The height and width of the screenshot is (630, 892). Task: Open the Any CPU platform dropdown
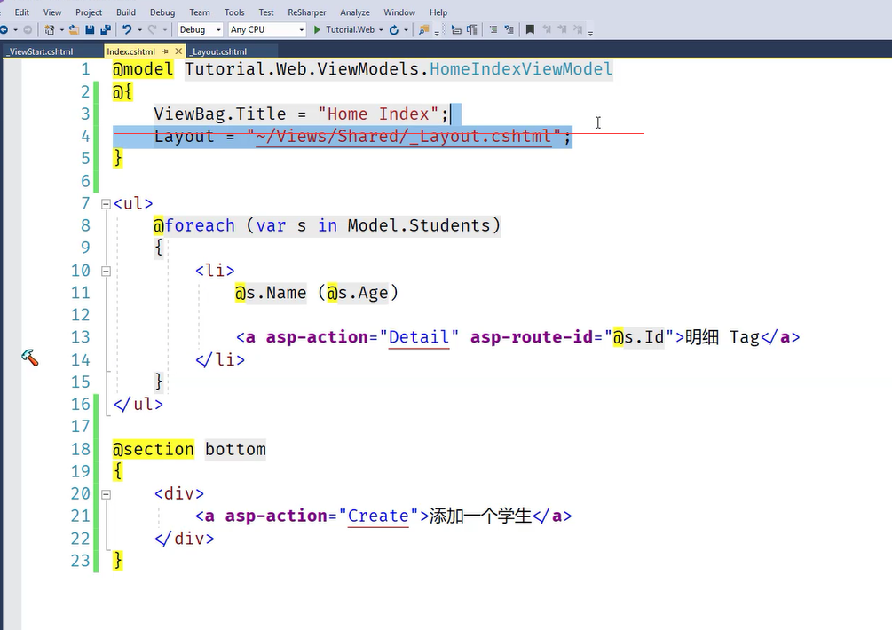click(x=266, y=30)
